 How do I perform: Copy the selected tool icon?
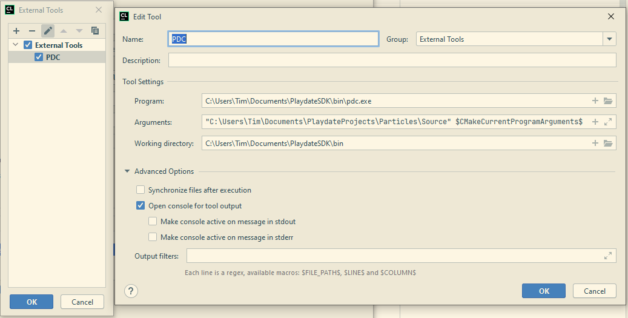(95, 31)
